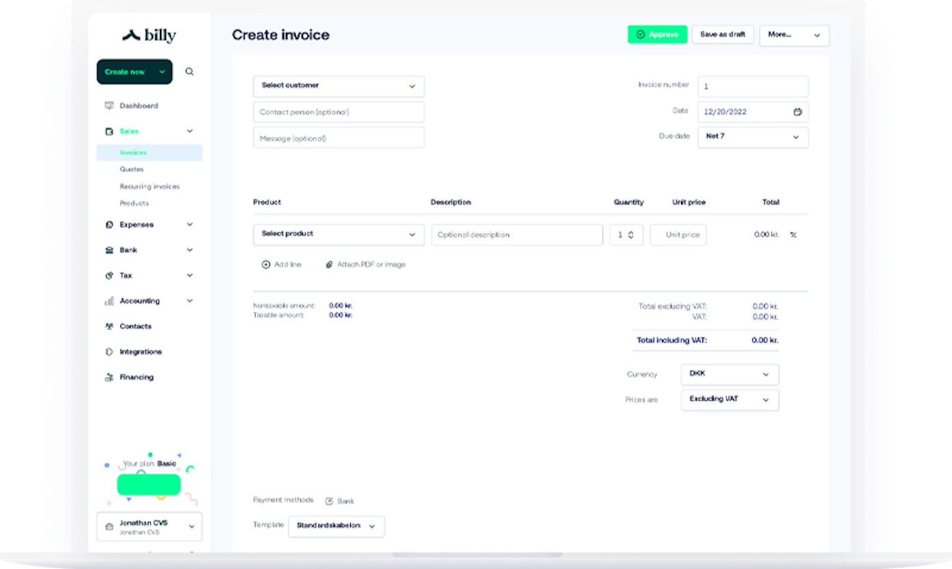
Task: Click the Financing sidebar icon
Action: point(109,378)
